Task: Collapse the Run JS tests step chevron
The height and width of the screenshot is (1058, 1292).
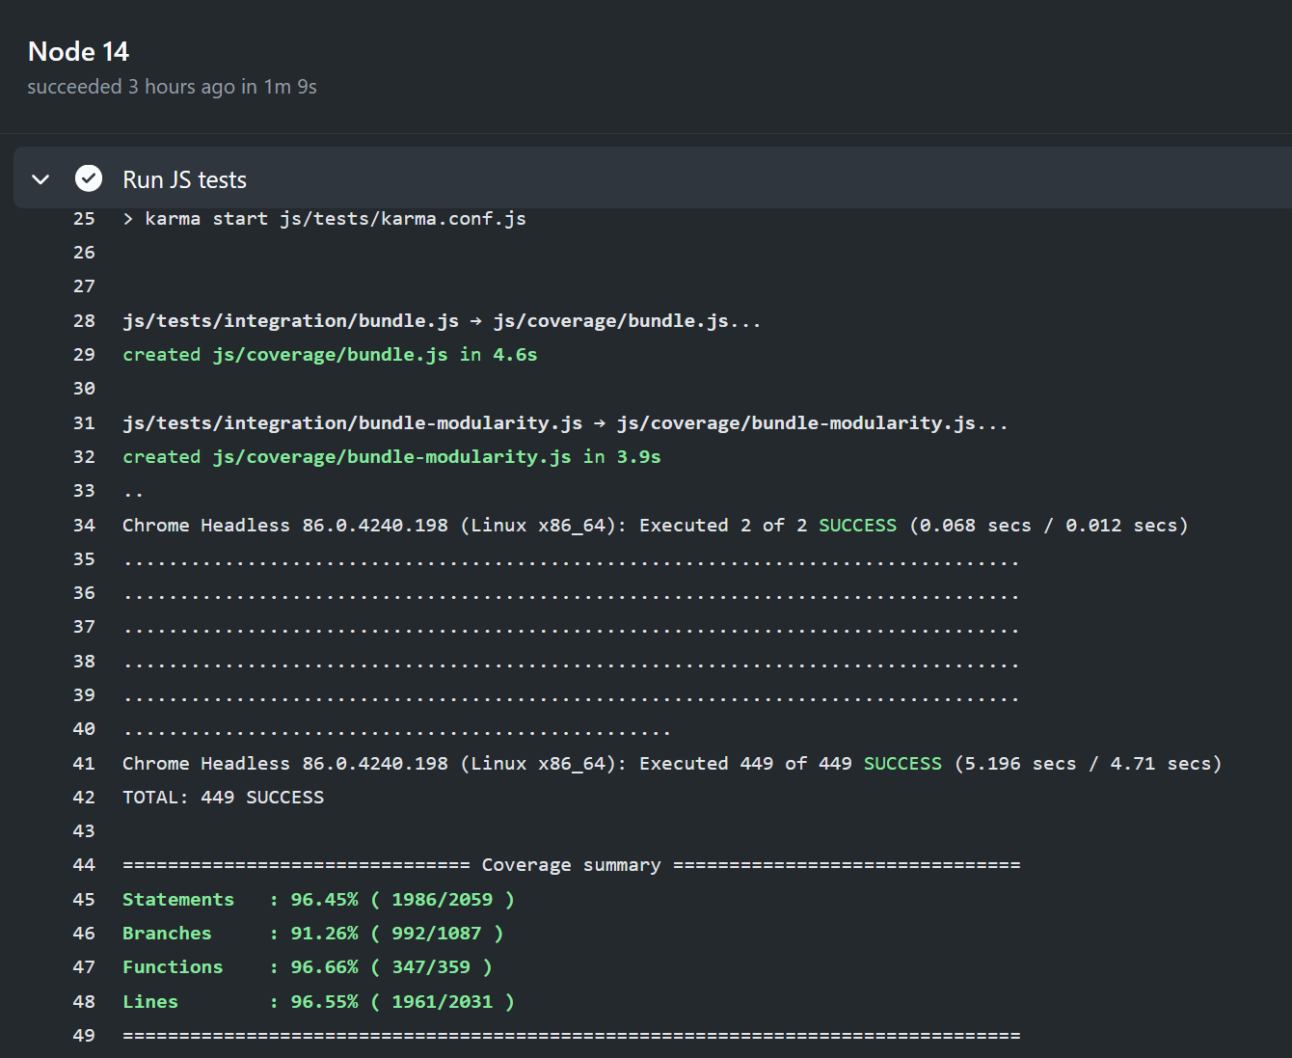Action: (x=40, y=179)
